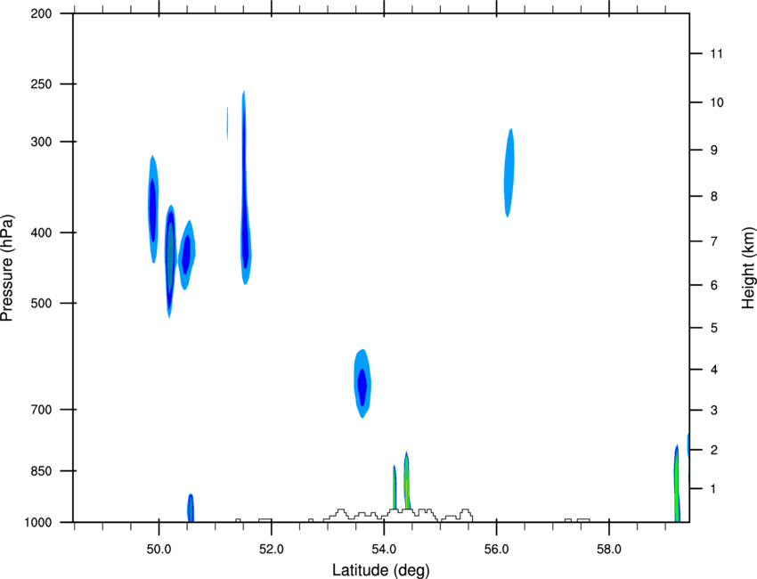
Task: Select the 250 pressure tick label
Action: pos(41,84)
